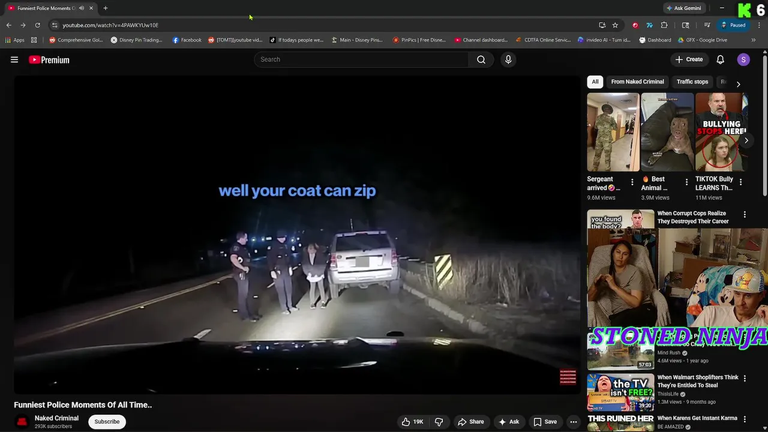This screenshot has width=768, height=432.
Task: Click into the YouTube Search field
Action: click(x=362, y=59)
